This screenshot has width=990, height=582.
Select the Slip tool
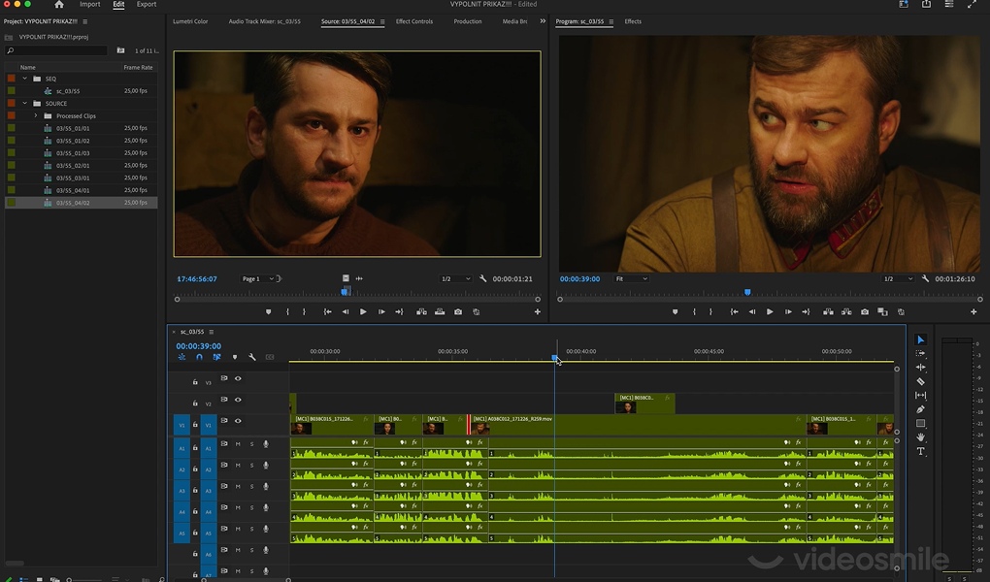point(920,395)
